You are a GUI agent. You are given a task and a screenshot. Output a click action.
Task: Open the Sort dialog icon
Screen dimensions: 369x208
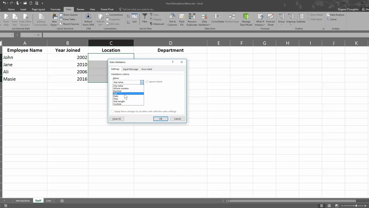coord(134,18)
